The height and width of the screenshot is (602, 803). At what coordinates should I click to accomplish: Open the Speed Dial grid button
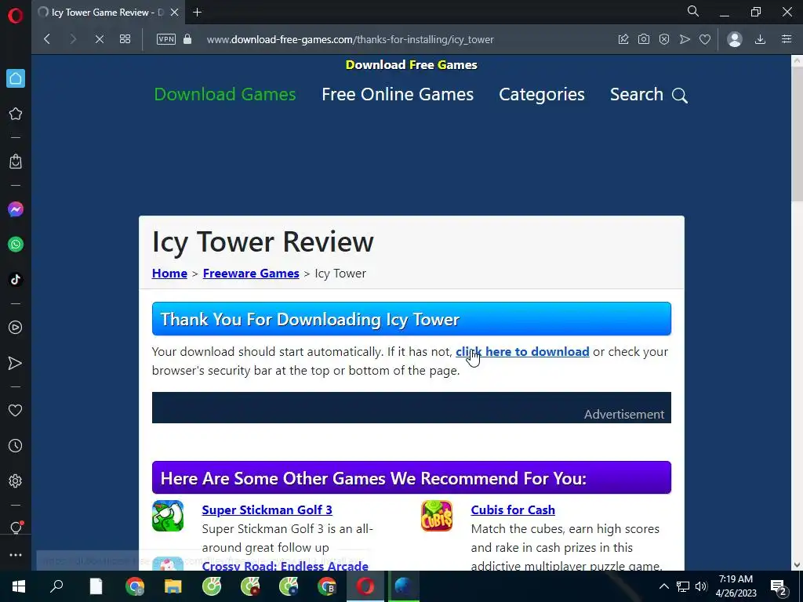coord(125,39)
